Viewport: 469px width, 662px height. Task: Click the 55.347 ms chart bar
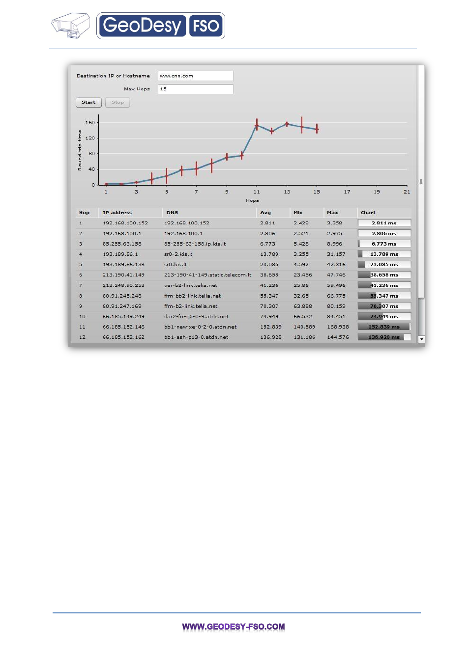tap(384, 296)
